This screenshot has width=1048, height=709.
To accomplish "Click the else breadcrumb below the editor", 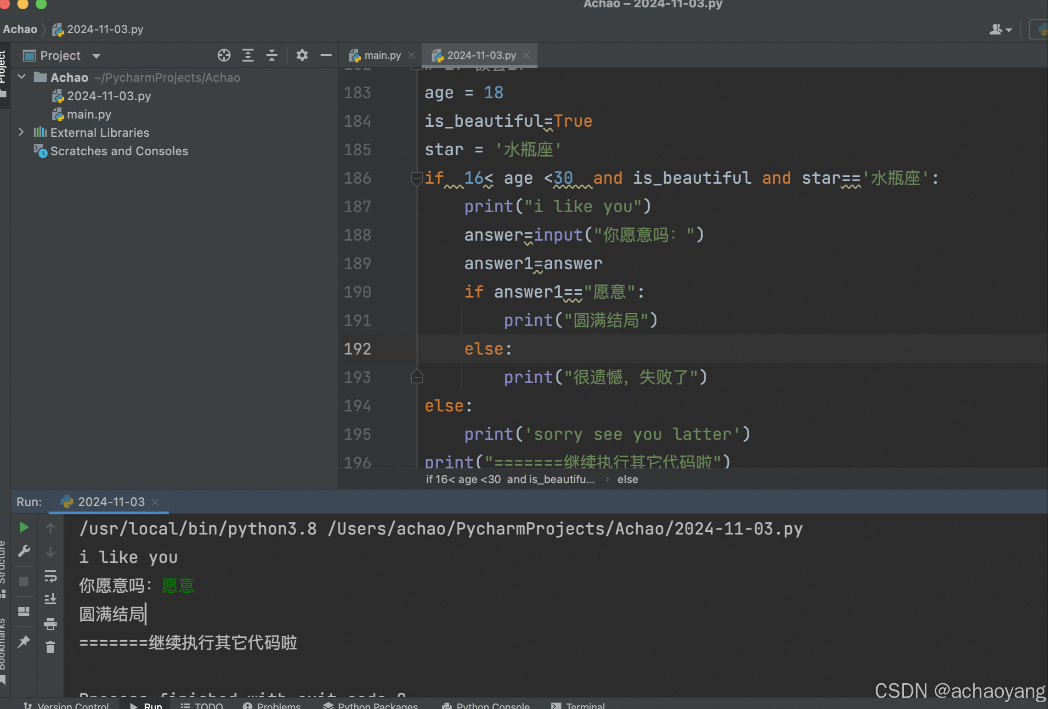I will [x=627, y=479].
